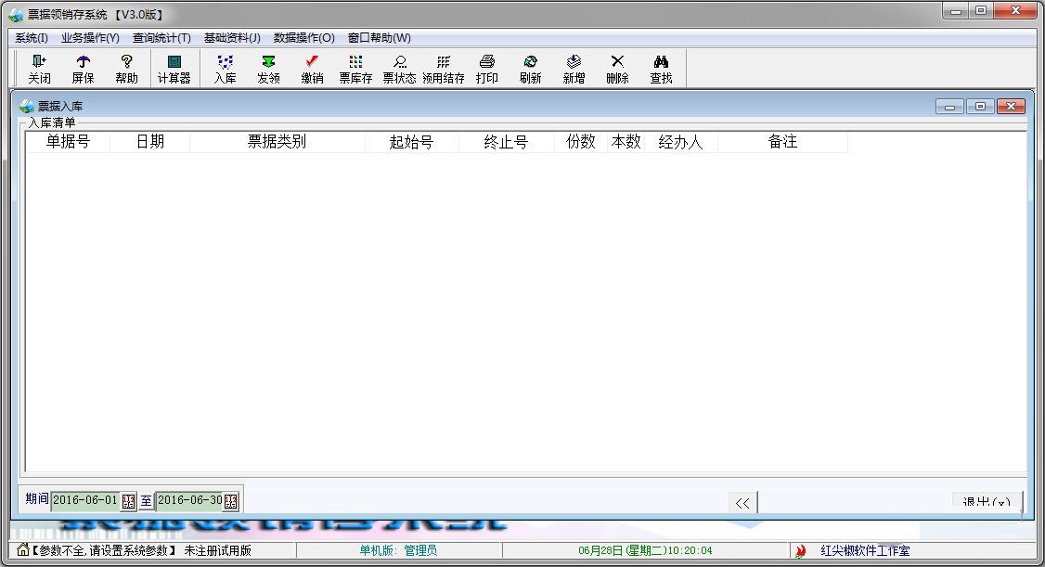Activate the 屏保 (screensaver) icon
This screenshot has width=1045, height=567.
coord(83,68)
